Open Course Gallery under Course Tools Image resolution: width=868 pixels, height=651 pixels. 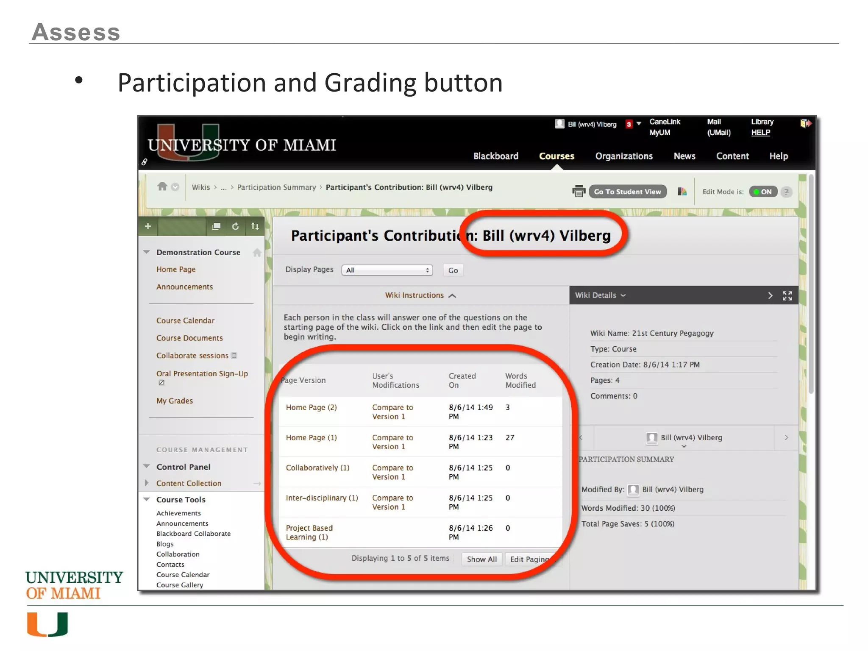coord(179,584)
